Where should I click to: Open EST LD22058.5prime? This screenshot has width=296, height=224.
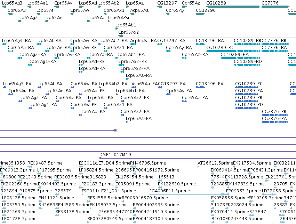[279, 191]
